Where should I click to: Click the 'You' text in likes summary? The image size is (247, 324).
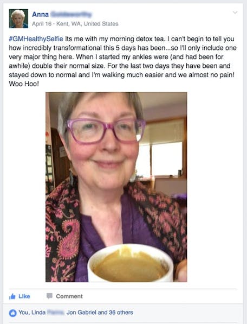coord(24,313)
